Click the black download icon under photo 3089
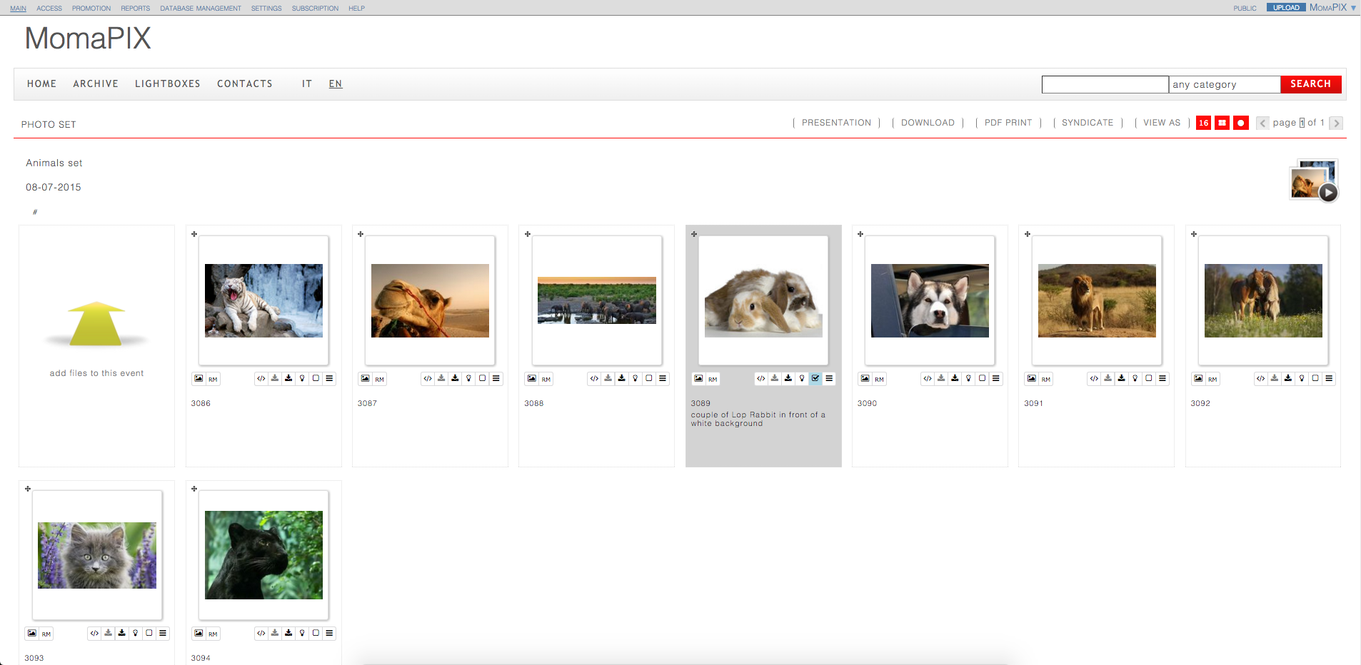This screenshot has width=1361, height=665. pos(788,379)
